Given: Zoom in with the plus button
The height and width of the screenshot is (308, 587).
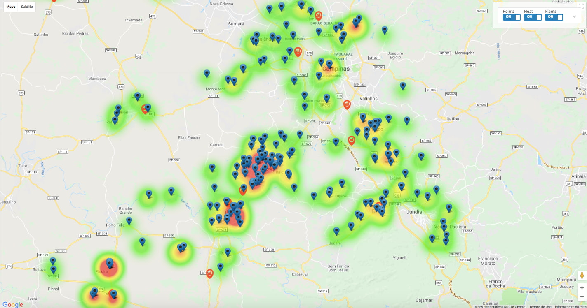Looking at the screenshot, I should point(582,288).
